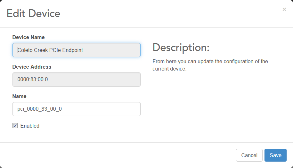Screen dimensions: 293x168
Task: Focus the Name field containing pci_0000_83_00_0
Action: (76, 109)
